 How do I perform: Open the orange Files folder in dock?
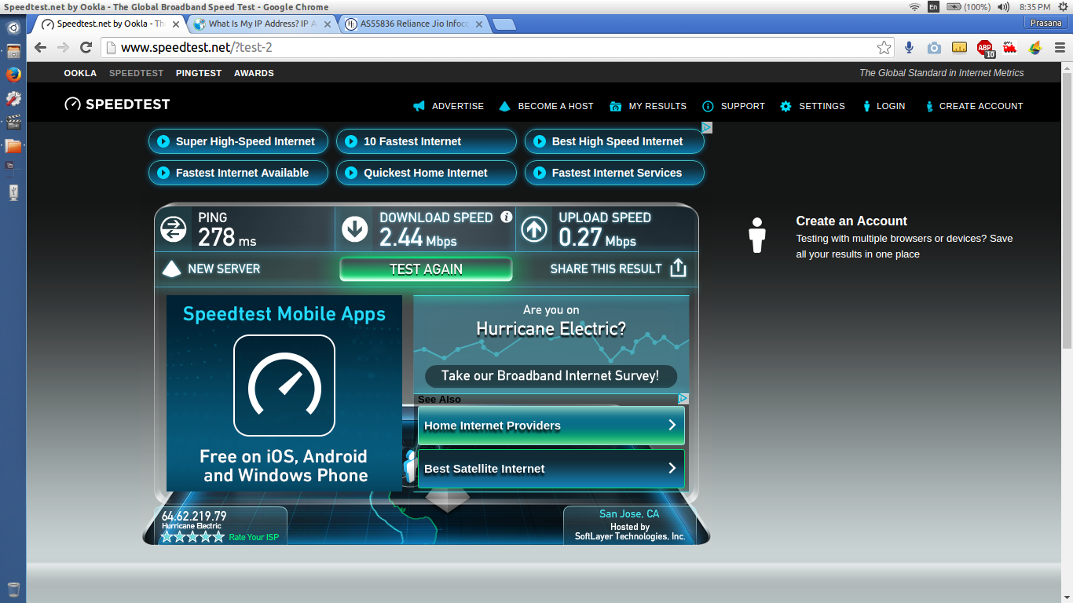(13, 145)
